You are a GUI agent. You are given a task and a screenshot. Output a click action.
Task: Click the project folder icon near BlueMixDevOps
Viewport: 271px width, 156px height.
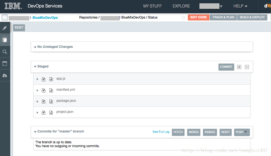point(5,17)
